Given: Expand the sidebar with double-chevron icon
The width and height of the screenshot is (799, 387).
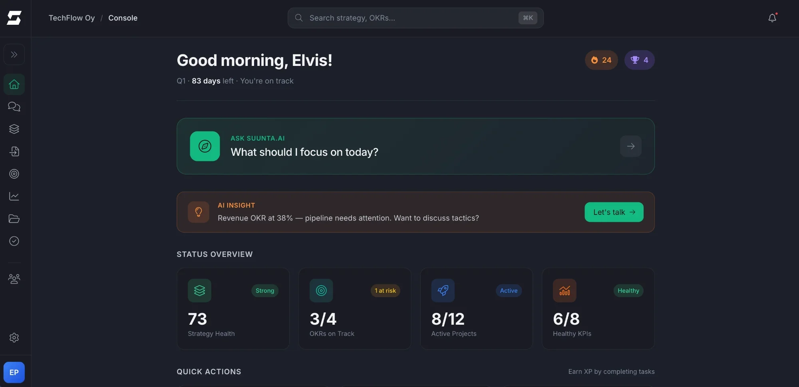Looking at the screenshot, I should point(14,54).
